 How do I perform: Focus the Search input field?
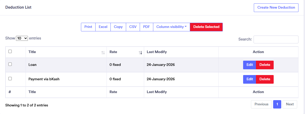[x=276, y=39]
